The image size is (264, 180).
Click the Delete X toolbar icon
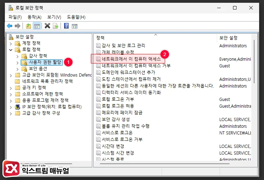[x=48, y=26]
